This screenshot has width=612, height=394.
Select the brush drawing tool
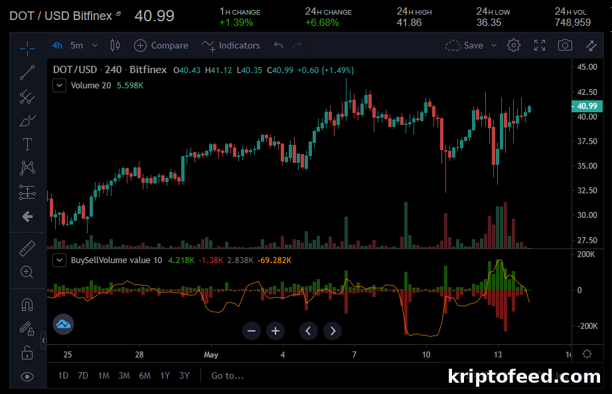click(27, 120)
